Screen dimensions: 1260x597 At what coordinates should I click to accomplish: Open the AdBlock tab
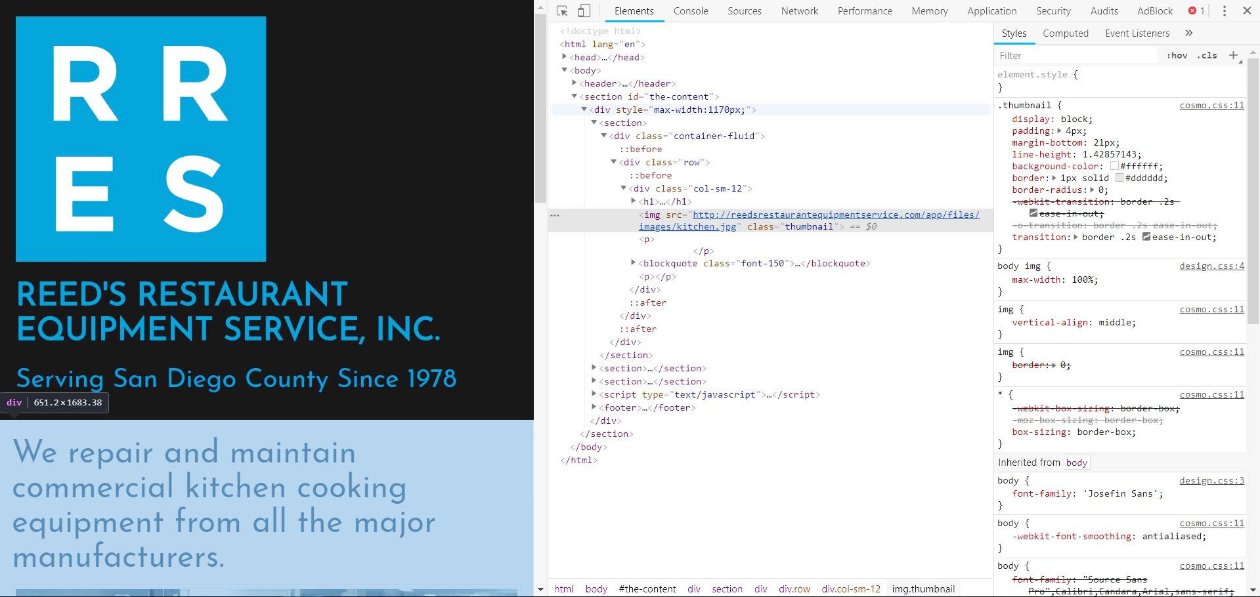[x=1155, y=11]
